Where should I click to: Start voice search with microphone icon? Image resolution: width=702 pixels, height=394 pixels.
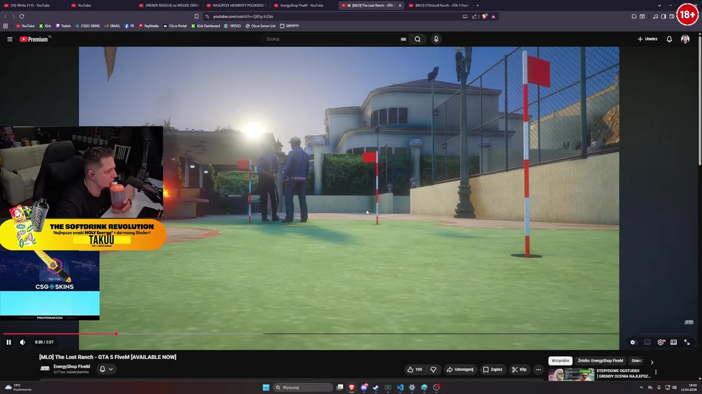pyautogui.click(x=436, y=39)
